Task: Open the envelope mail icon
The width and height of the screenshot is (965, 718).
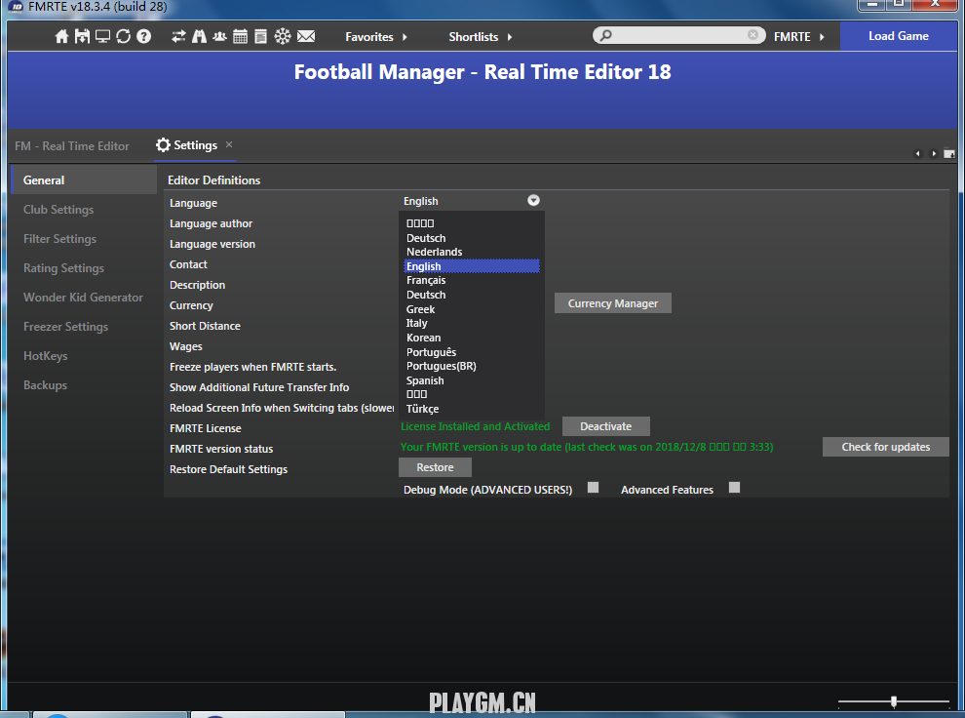Action: (x=306, y=37)
